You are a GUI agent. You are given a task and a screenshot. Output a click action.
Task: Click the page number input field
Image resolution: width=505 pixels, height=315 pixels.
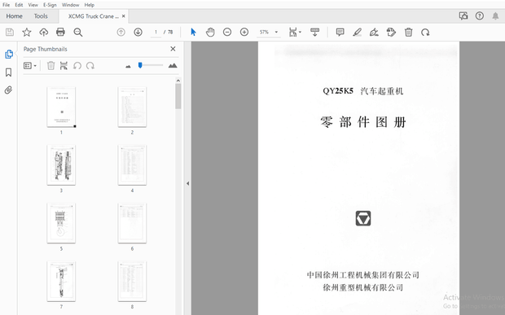(x=156, y=33)
